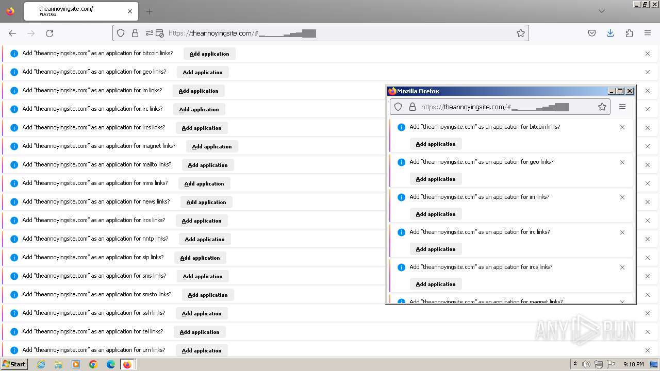660x371 pixels.
Task: Reload the current page
Action: (x=49, y=33)
